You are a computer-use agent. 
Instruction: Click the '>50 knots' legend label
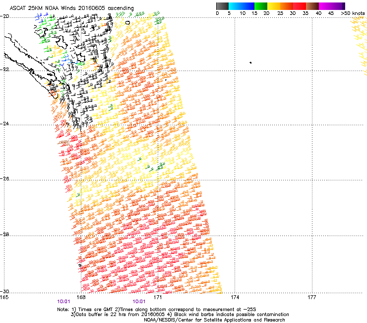tap(353, 13)
